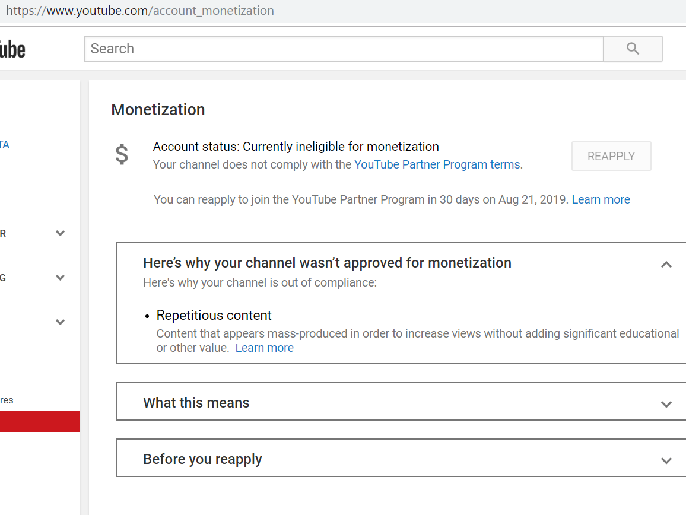Expand sidebar section ending in G

(61, 278)
